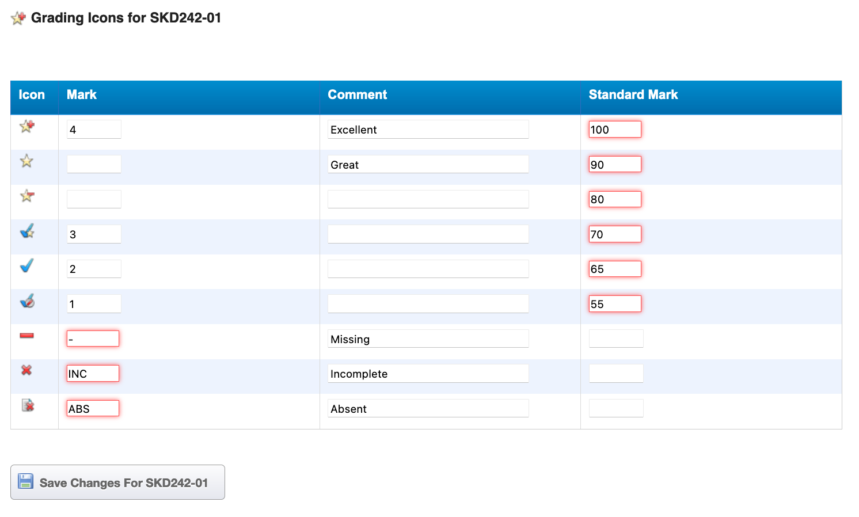Click the blue checkmark icon in the 65 row
This screenshot has width=859, height=517.
tap(26, 265)
